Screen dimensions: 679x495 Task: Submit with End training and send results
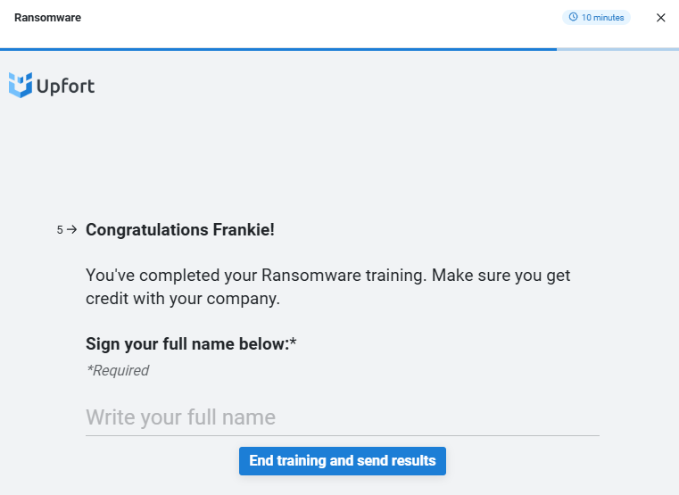tap(343, 461)
